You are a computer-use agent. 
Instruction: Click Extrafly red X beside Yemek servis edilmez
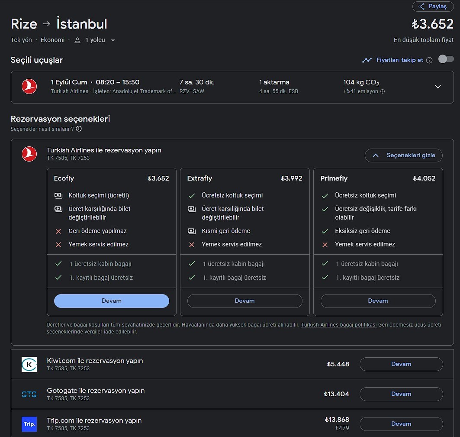[192, 245]
